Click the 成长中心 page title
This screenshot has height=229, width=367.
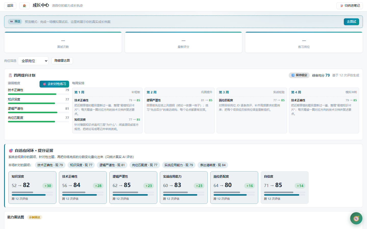pyautogui.click(x=41, y=5)
